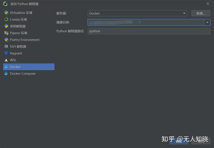Image resolution: width=214 pixels, height=148 pixels.
Task: Click the Python 解释器路径 input field
Action: click(149, 31)
